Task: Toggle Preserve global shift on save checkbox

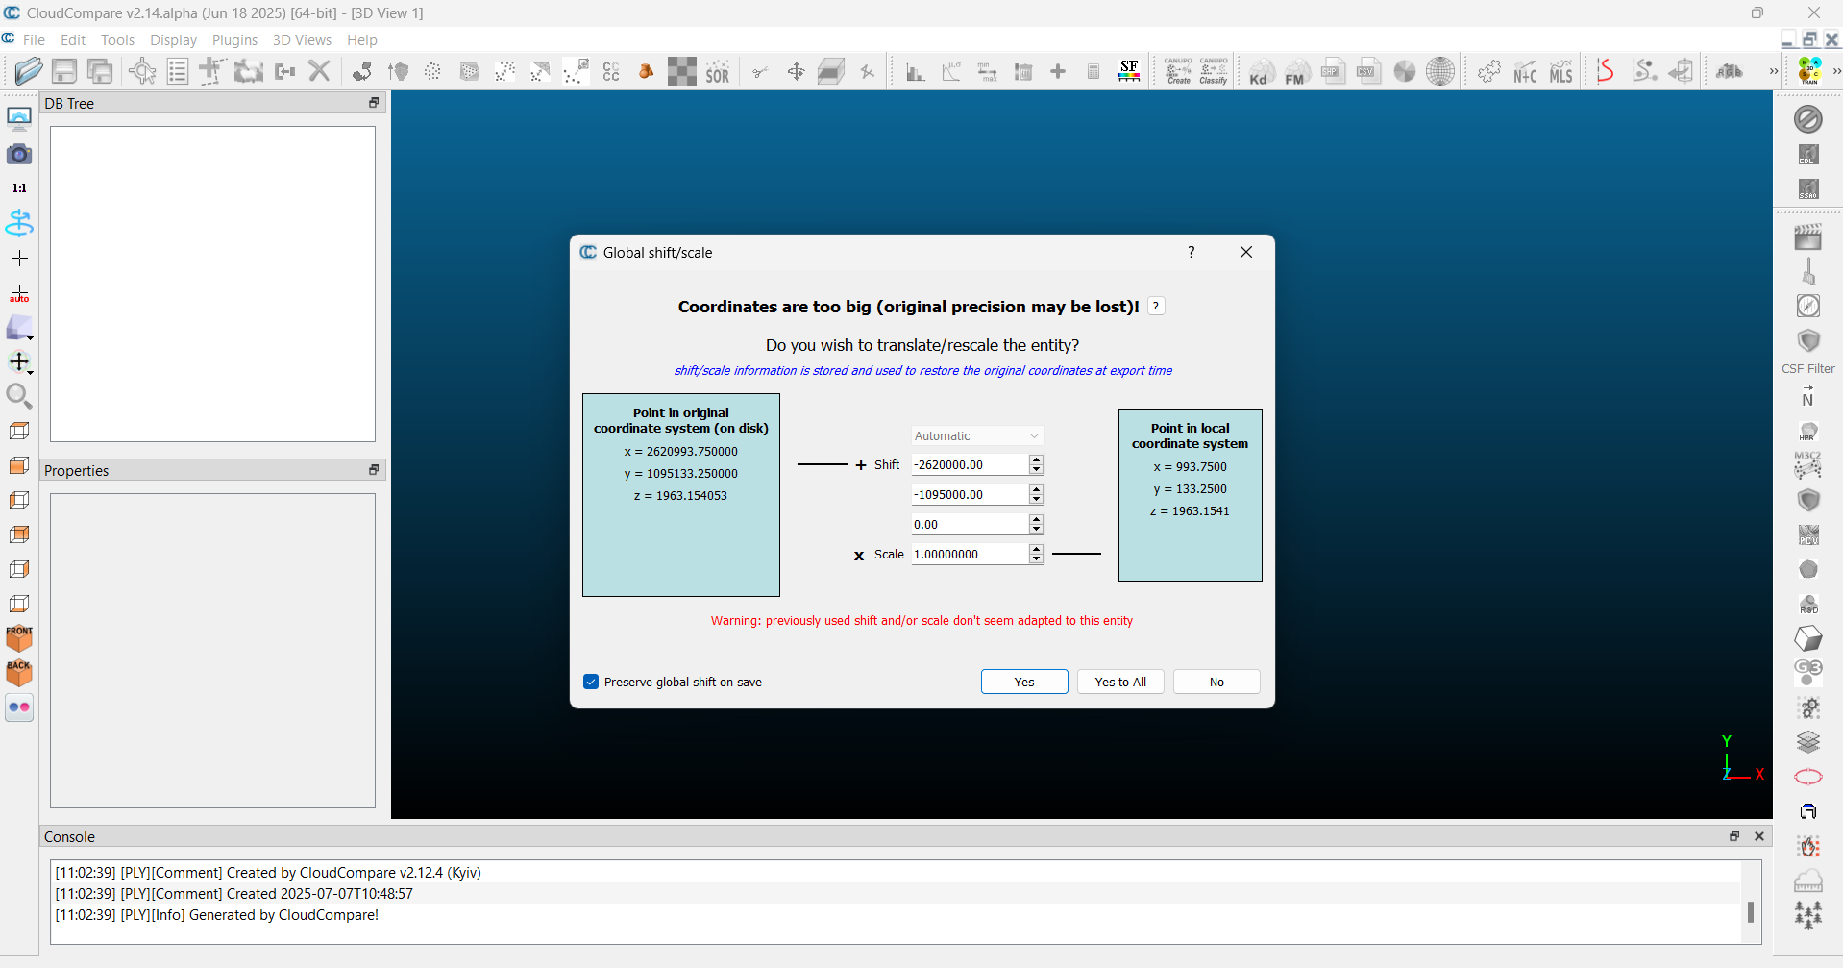Action: (x=591, y=682)
